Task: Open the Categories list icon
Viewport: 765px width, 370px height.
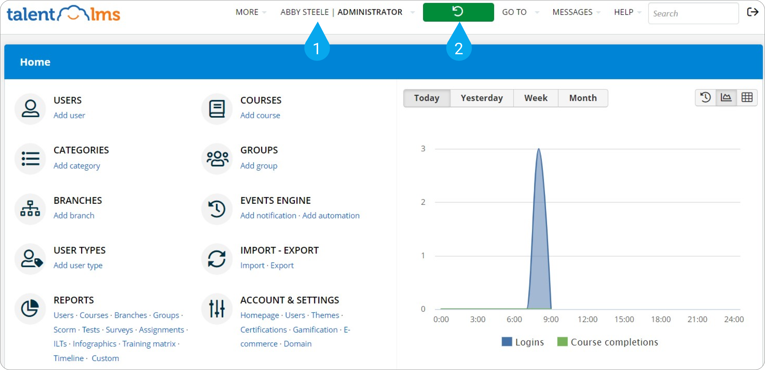Action: pos(30,159)
